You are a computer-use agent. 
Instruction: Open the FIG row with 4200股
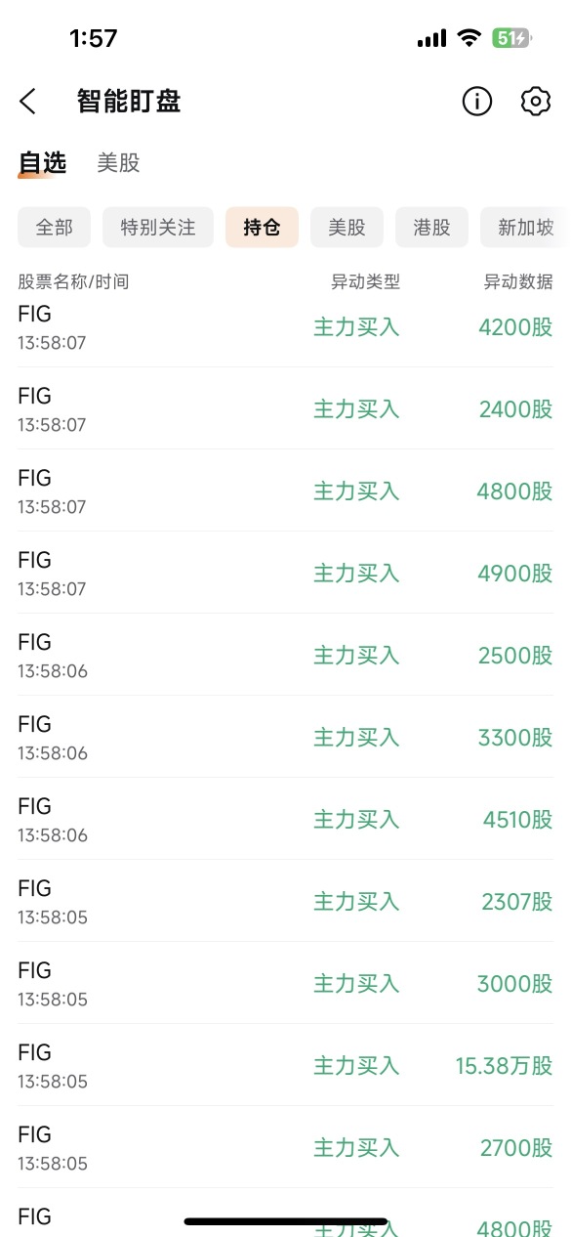point(285,327)
